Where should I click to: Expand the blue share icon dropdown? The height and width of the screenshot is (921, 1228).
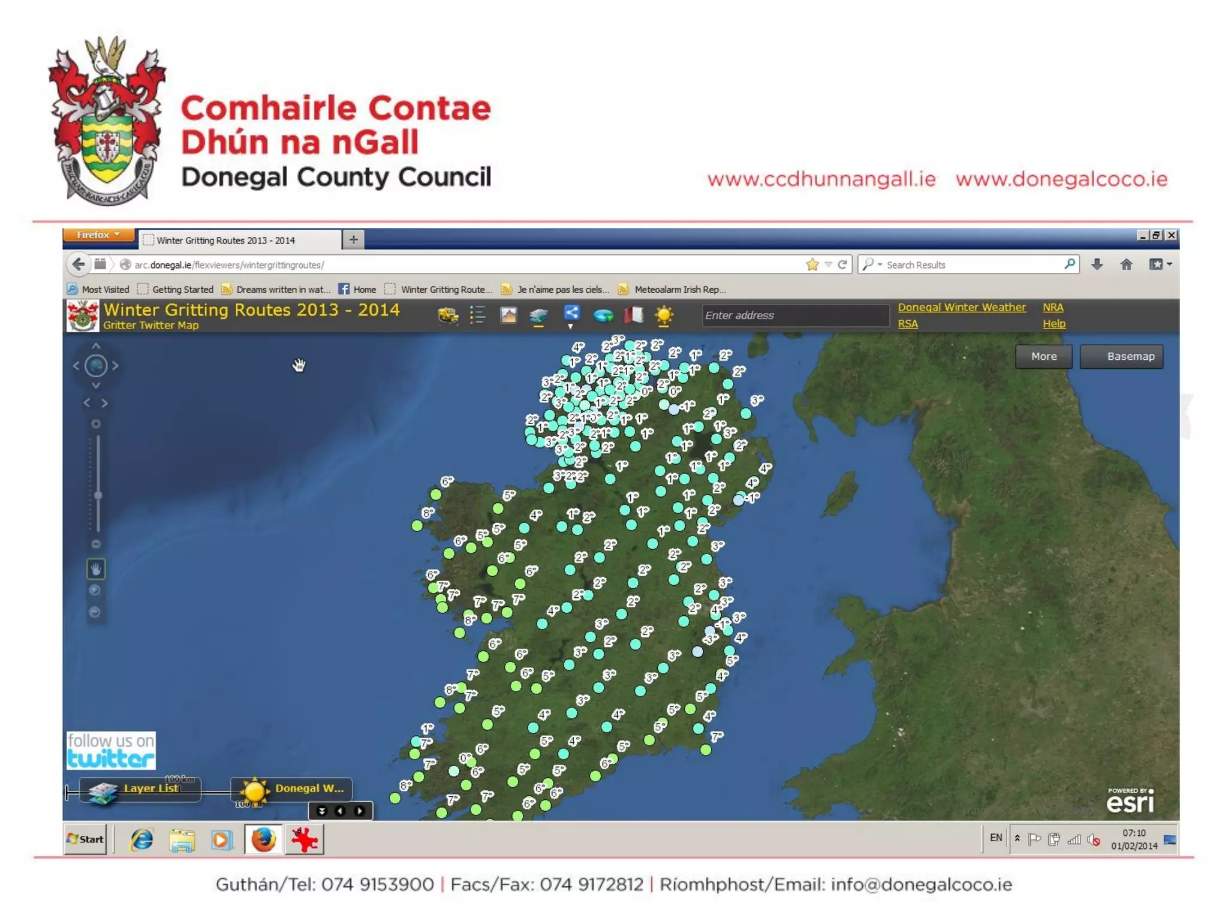click(571, 316)
